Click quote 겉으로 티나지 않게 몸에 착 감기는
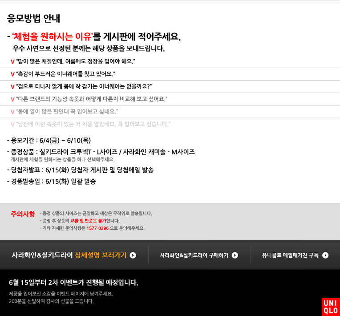The width and height of the screenshot is (340, 316). 84,86
